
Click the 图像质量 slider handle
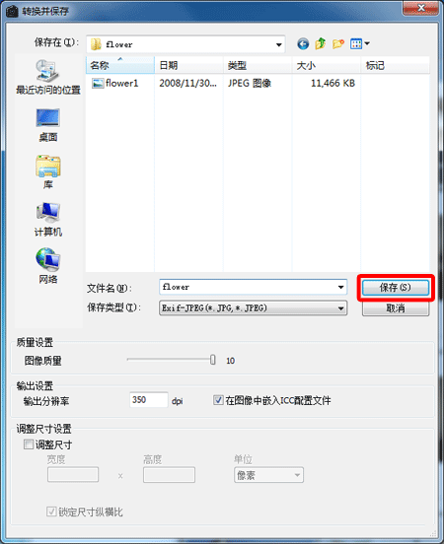[212, 360]
